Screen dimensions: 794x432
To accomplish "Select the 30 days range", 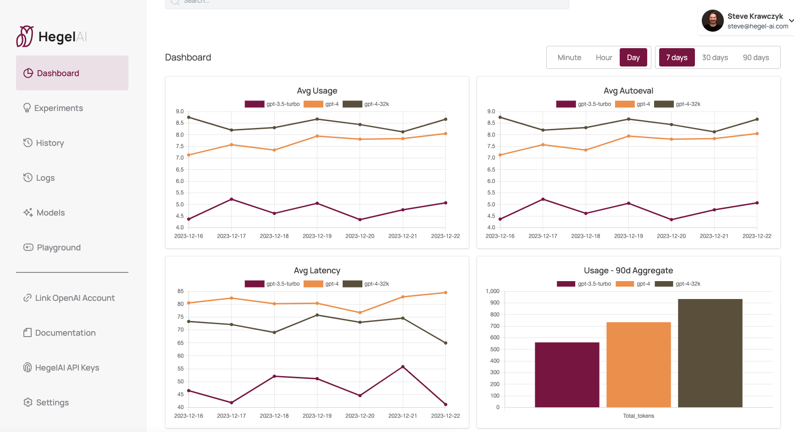I will pos(715,57).
